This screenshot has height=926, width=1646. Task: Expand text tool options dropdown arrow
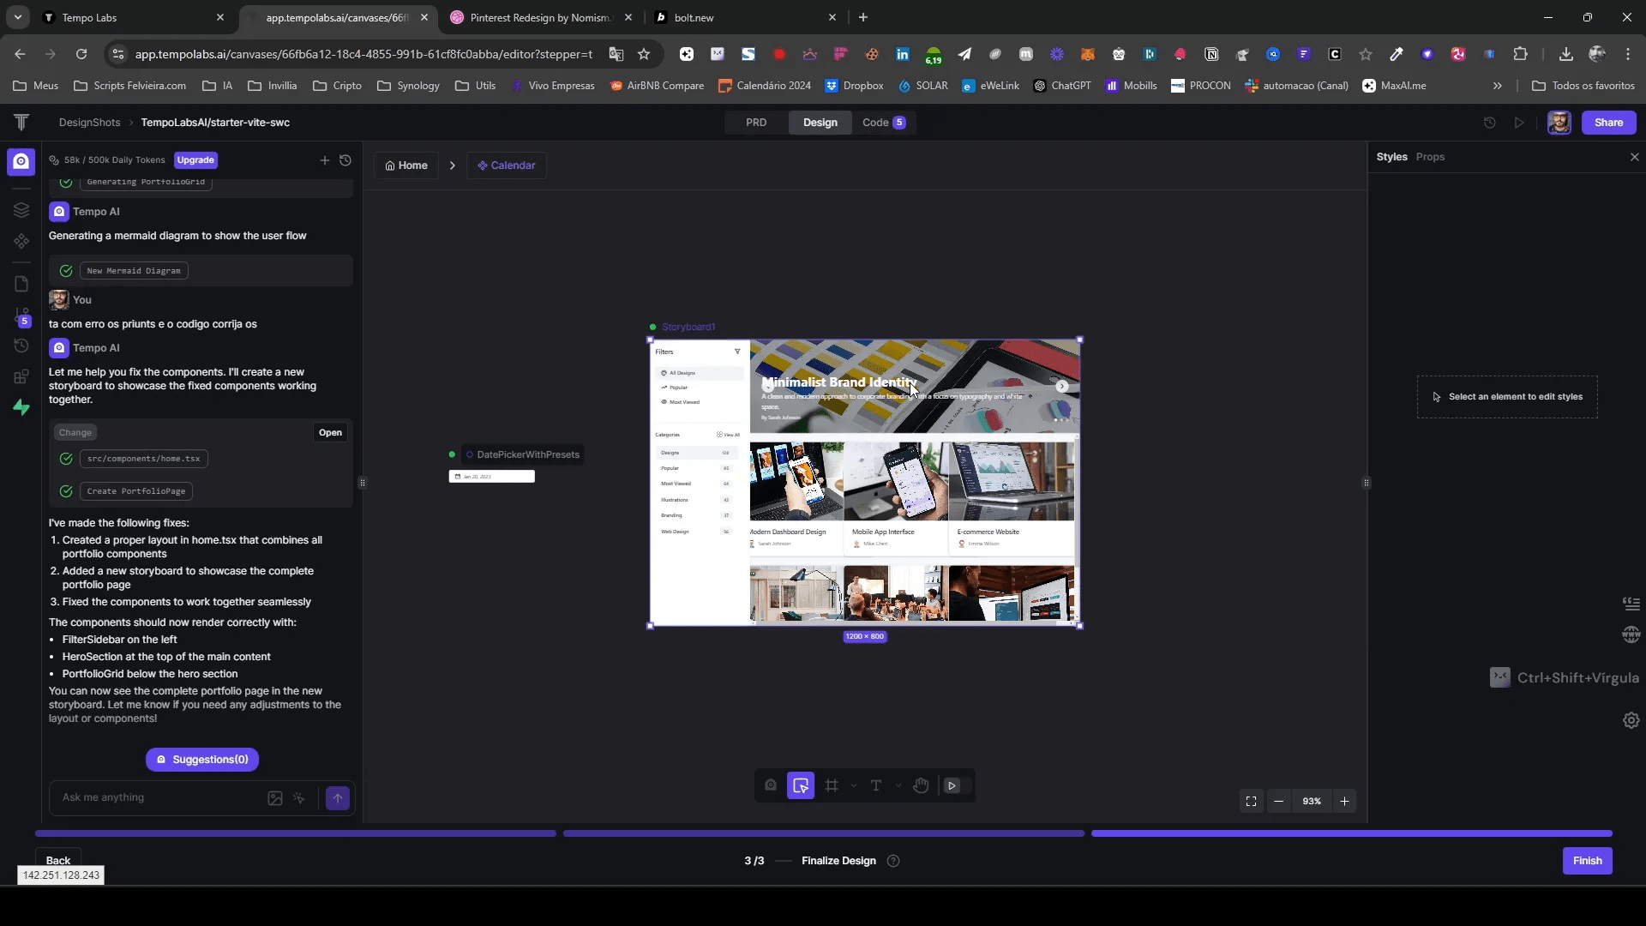coord(898,785)
